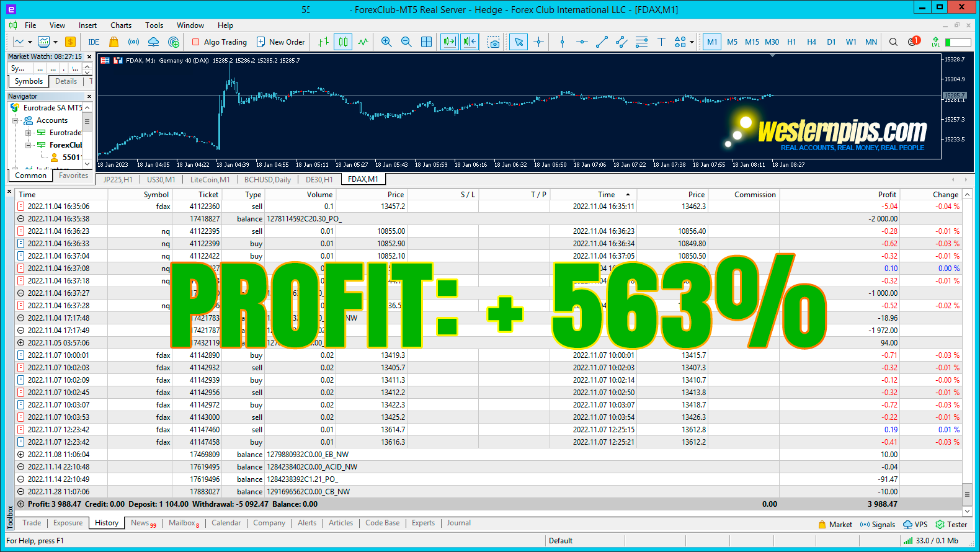Screen dimensions: 980x552
Task: Select the M5 timeframe
Action: click(732, 42)
